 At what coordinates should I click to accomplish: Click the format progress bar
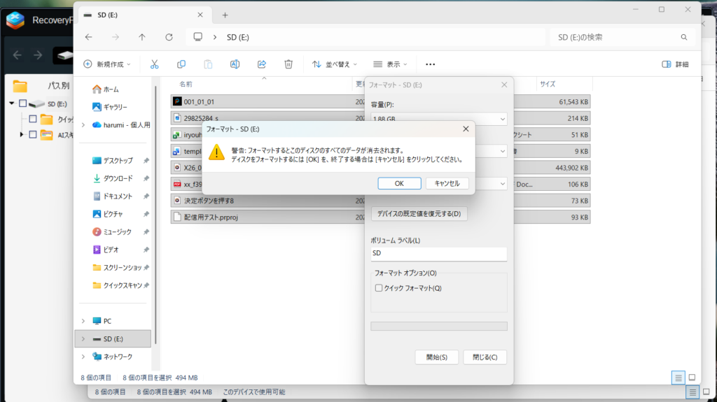click(438, 326)
